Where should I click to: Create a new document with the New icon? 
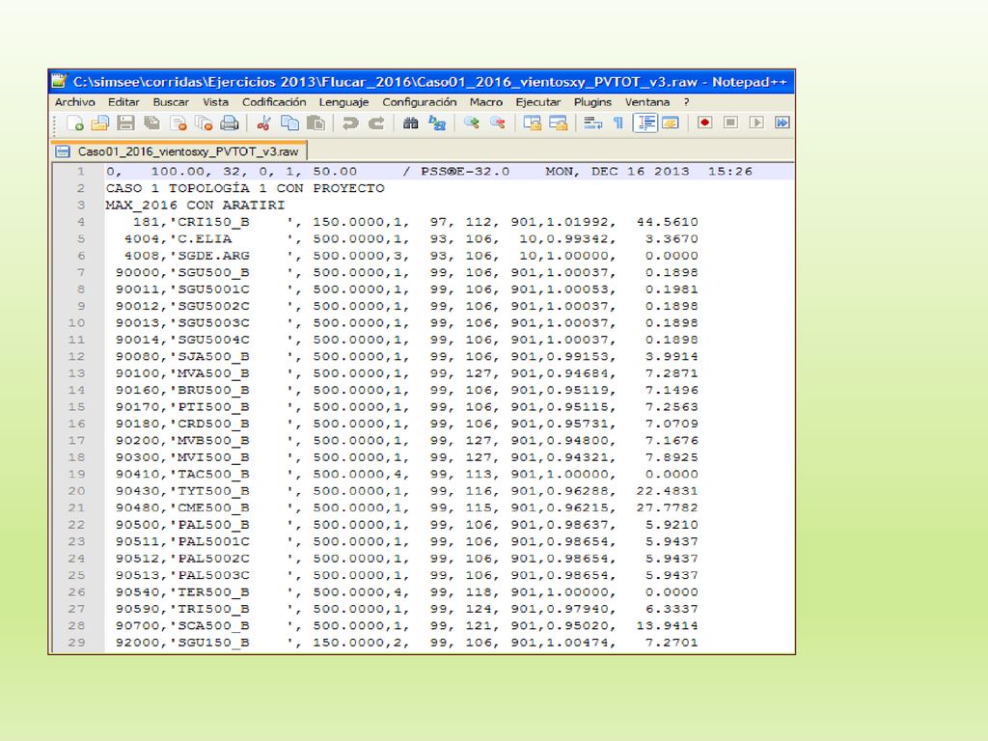pos(75,123)
